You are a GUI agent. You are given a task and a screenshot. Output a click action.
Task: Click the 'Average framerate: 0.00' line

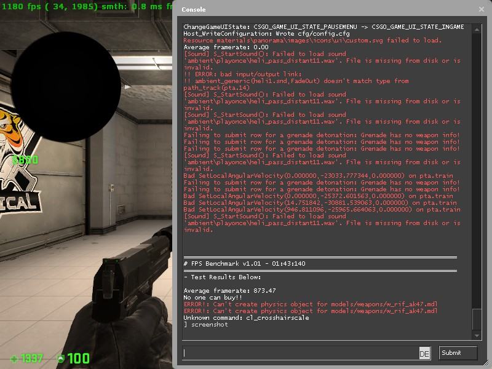click(226, 47)
